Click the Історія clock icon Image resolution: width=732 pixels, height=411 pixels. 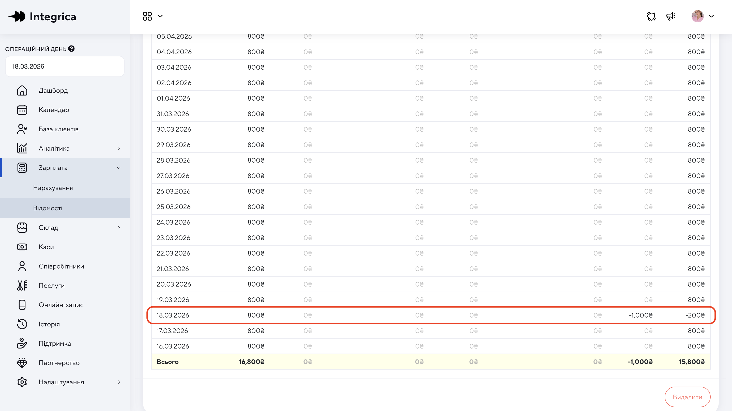[x=22, y=324]
